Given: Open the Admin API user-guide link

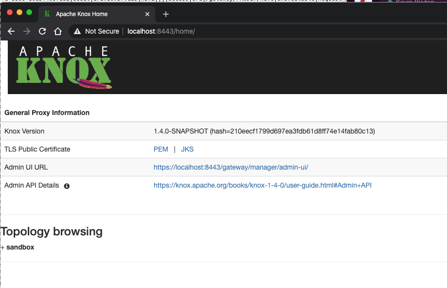Looking at the screenshot, I should coord(263,185).
